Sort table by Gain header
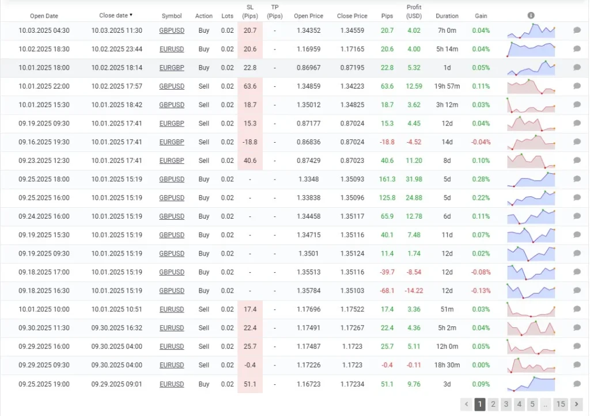Viewport: 590px width, 416px height. [x=481, y=16]
